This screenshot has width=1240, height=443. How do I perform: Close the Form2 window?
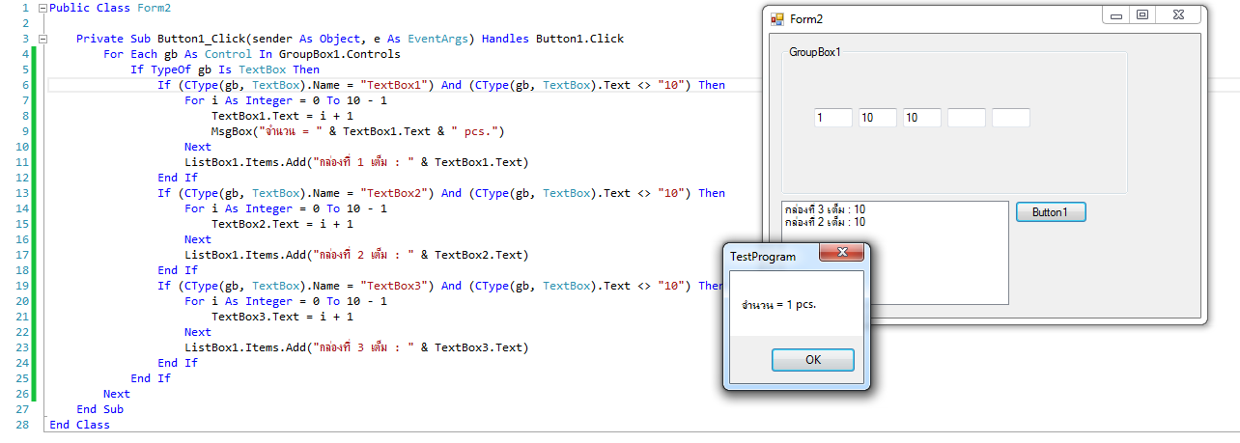pos(1178,15)
